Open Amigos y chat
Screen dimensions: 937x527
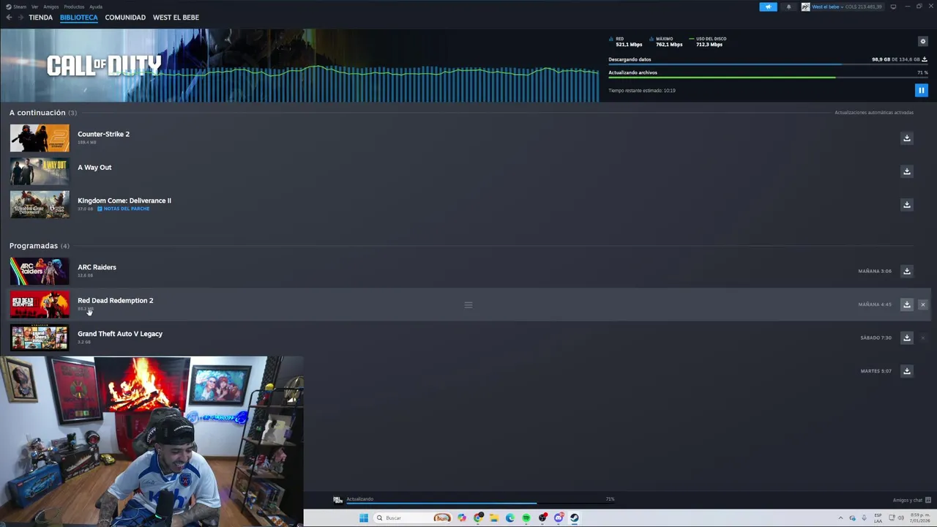[x=911, y=500]
